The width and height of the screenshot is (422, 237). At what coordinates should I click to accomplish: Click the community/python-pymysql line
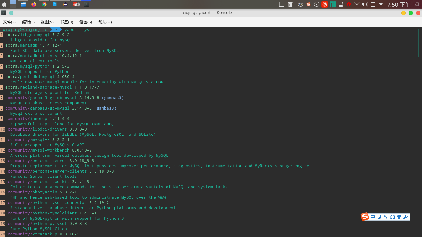point(47,224)
